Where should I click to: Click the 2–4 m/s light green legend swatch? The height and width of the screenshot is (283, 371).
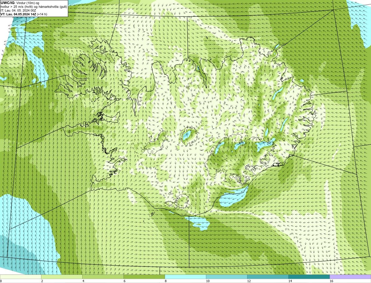coord(62,277)
